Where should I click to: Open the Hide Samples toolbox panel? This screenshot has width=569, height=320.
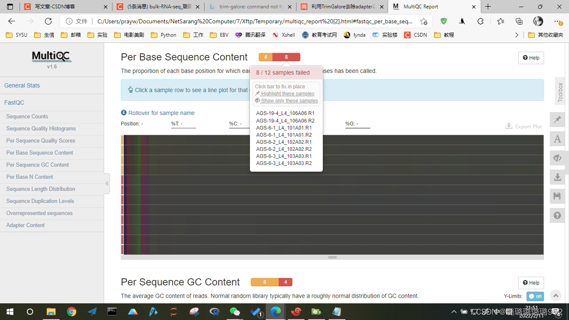[557, 158]
